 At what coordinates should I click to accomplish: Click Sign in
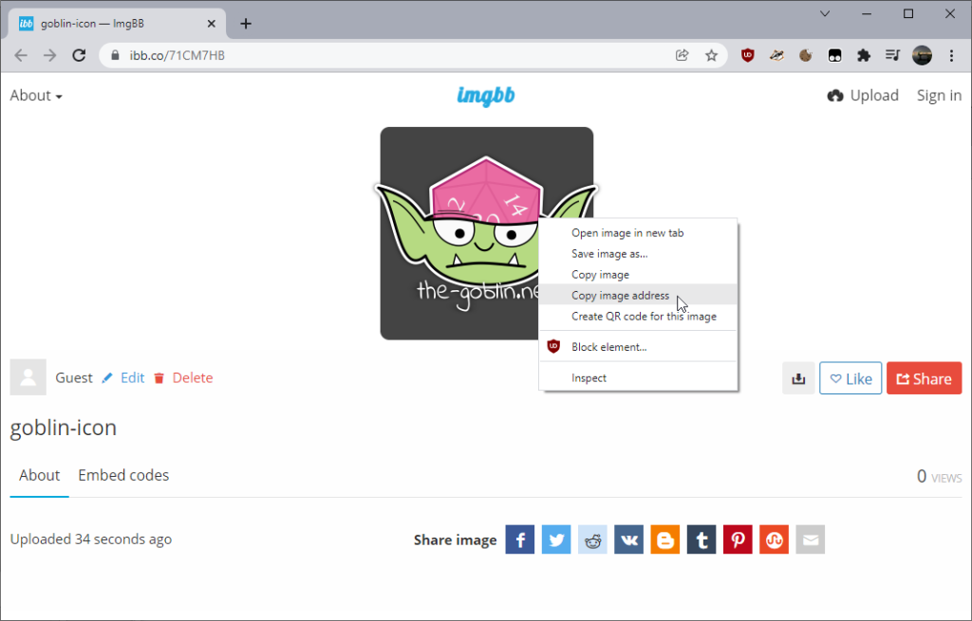[x=939, y=96]
